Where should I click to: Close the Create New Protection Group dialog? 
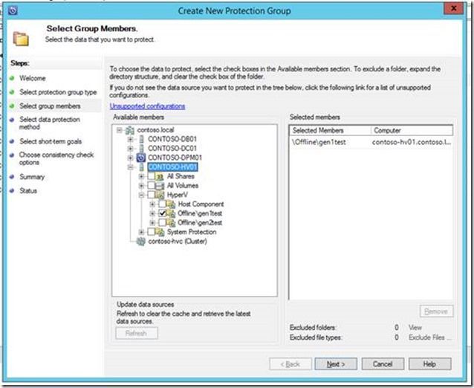point(453,8)
